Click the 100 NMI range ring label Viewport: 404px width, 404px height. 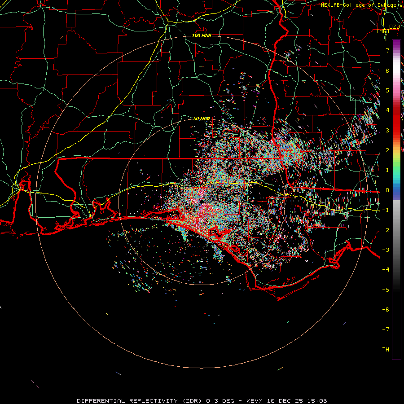[202, 35]
